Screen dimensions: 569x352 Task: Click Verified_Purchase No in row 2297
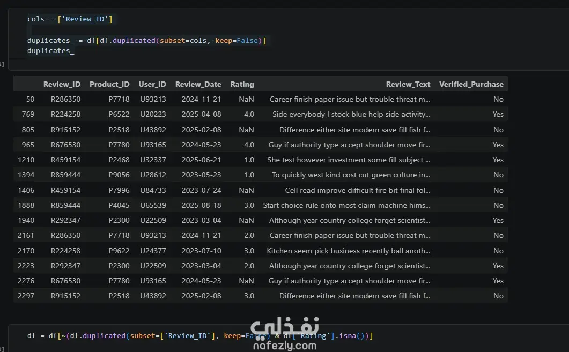pyautogui.click(x=498, y=296)
